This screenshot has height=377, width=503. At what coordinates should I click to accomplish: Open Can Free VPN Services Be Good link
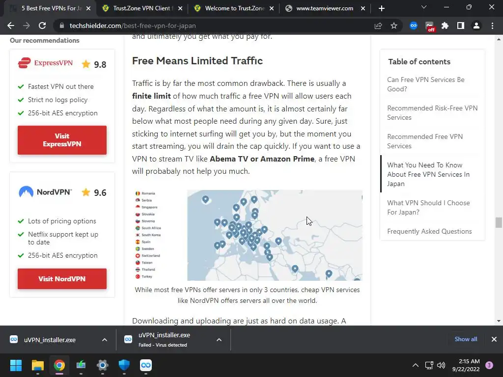[426, 84]
